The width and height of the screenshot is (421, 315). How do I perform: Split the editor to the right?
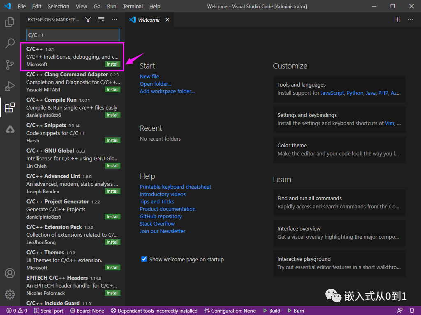coord(398,20)
